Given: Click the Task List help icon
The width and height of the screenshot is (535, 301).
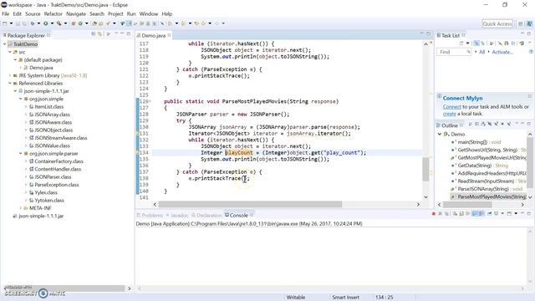Looking at the screenshot, I should coord(531,52).
